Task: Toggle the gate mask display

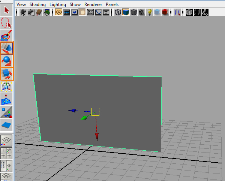Action: click(x=82, y=12)
